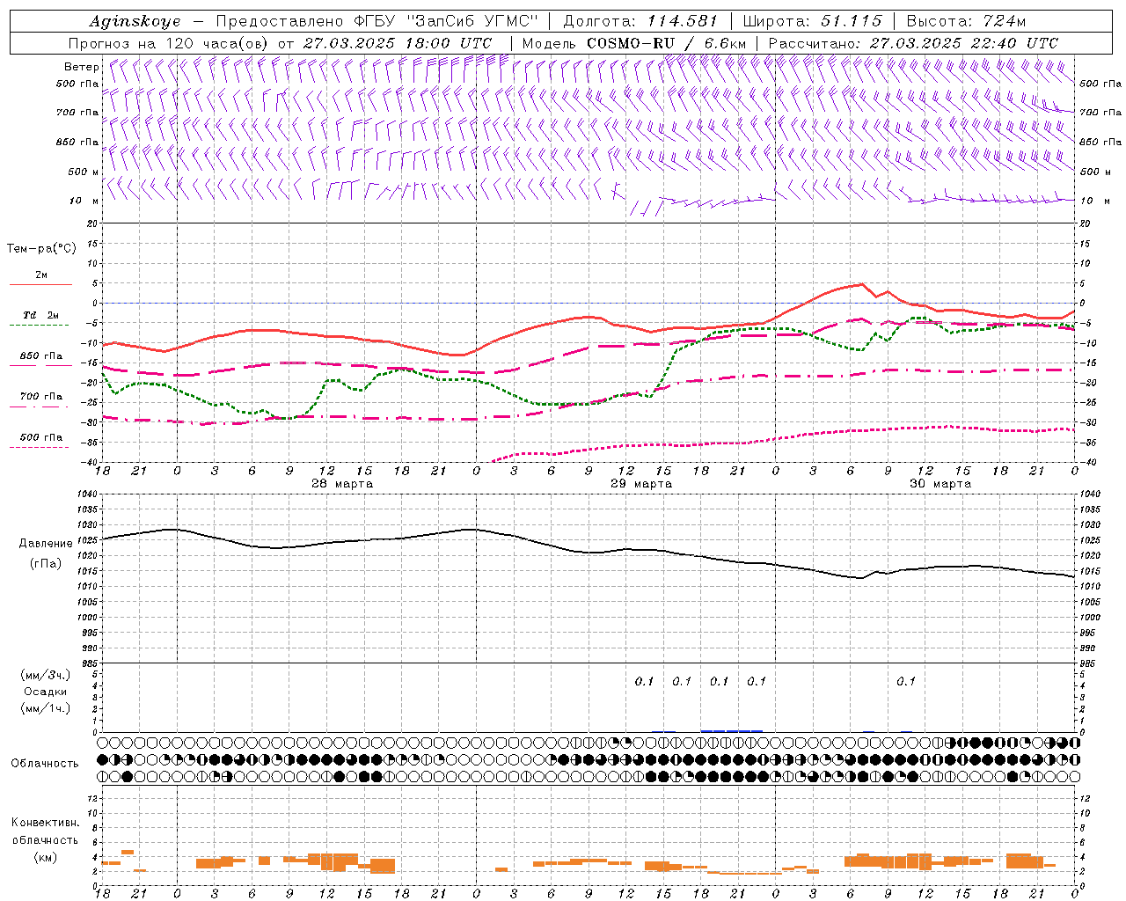Click the latitude value "Широта: 51.115"

[x=812, y=21]
